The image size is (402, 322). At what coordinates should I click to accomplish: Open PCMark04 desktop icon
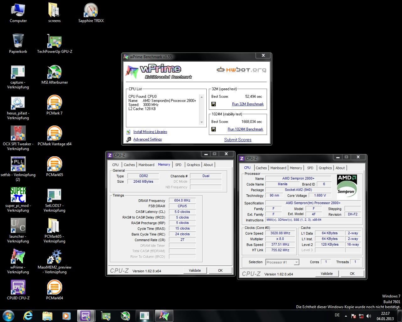tap(55, 290)
